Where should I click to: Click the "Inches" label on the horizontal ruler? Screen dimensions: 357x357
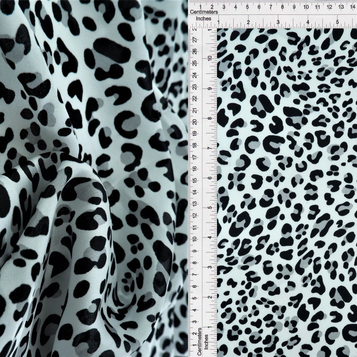pyautogui.click(x=203, y=19)
